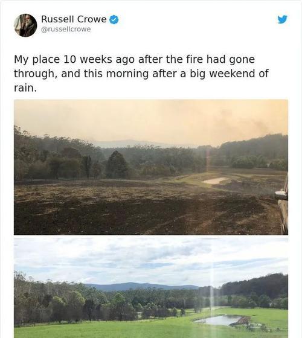
Task: Visit the @russellcrowe handle link
Action: click(66, 30)
